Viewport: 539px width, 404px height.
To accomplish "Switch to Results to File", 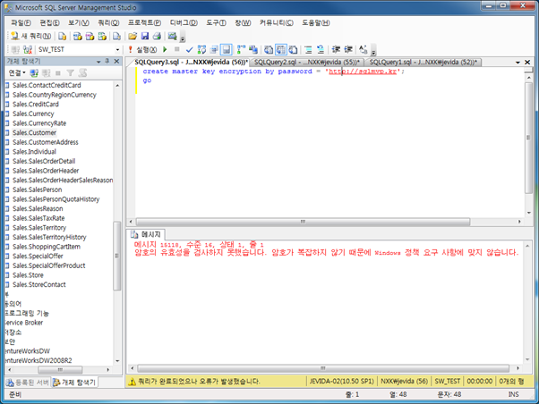I will click(x=293, y=50).
